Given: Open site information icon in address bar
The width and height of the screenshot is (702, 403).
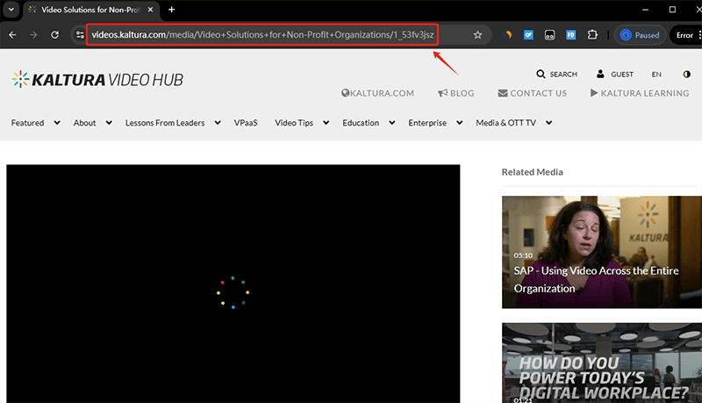Looking at the screenshot, I should click(80, 35).
